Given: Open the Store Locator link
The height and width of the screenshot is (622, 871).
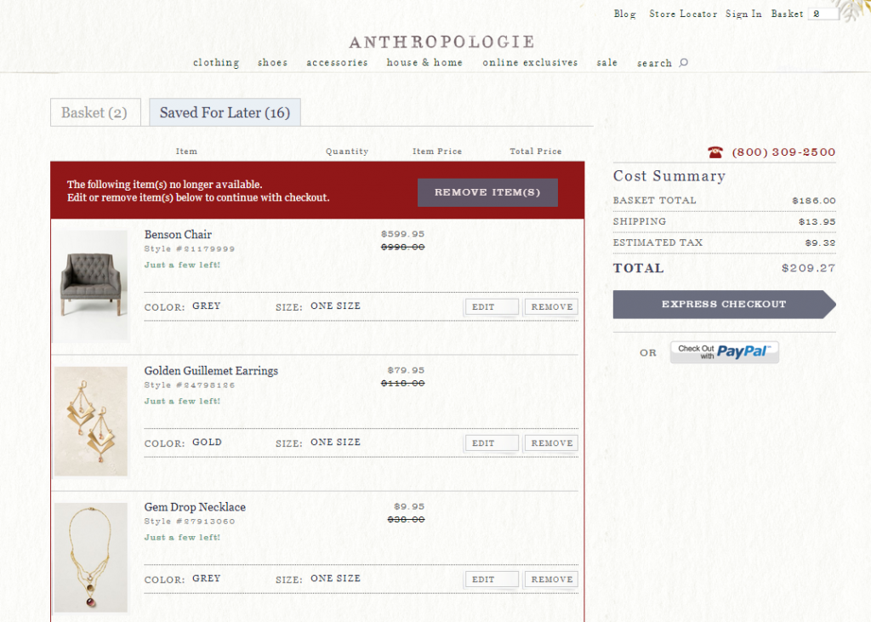Looking at the screenshot, I should pos(683,14).
